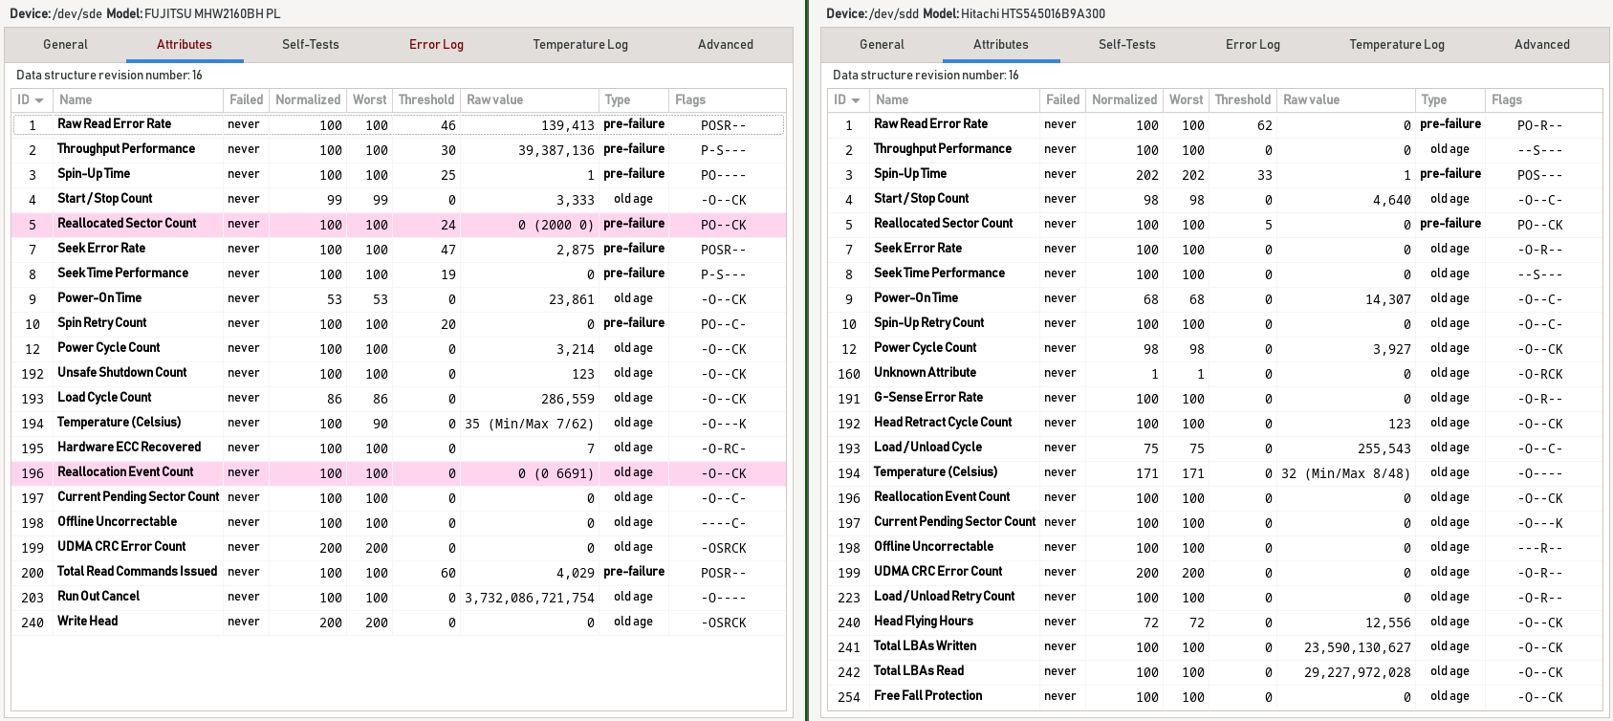Image resolution: width=1613 pixels, height=721 pixels.
Task: Click the Unsafe Shutdown Count attribute name
Action: tap(121, 373)
